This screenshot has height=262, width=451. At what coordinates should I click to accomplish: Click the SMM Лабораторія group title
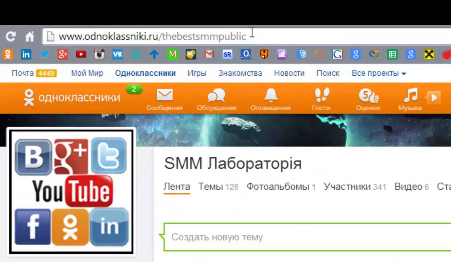233,164
